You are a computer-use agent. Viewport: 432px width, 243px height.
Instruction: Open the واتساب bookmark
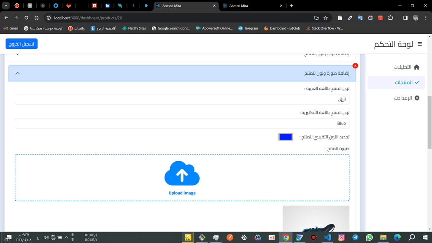(x=76, y=28)
